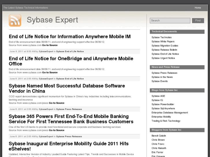Click Go to Source under OneBridge notice
This screenshot has width=210, height=157.
(50, 73)
